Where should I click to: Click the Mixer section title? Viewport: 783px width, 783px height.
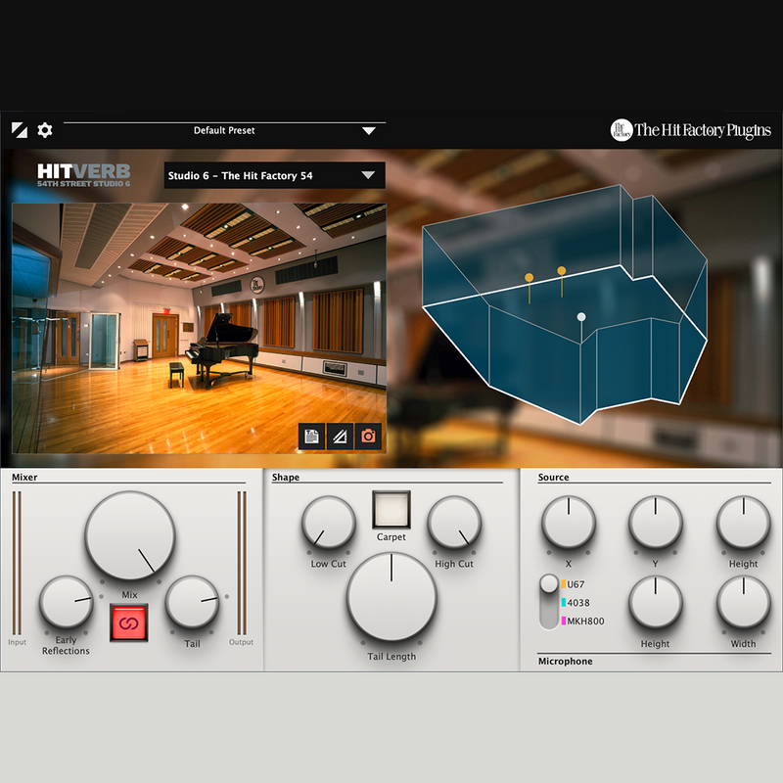[24, 478]
